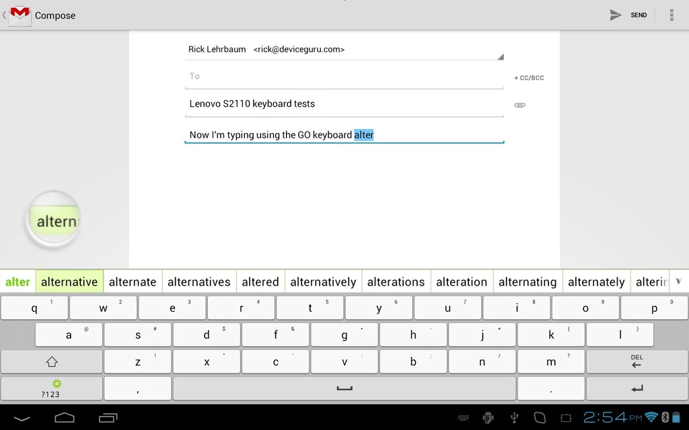Tap the T key
The image size is (689, 430).
pos(310,308)
